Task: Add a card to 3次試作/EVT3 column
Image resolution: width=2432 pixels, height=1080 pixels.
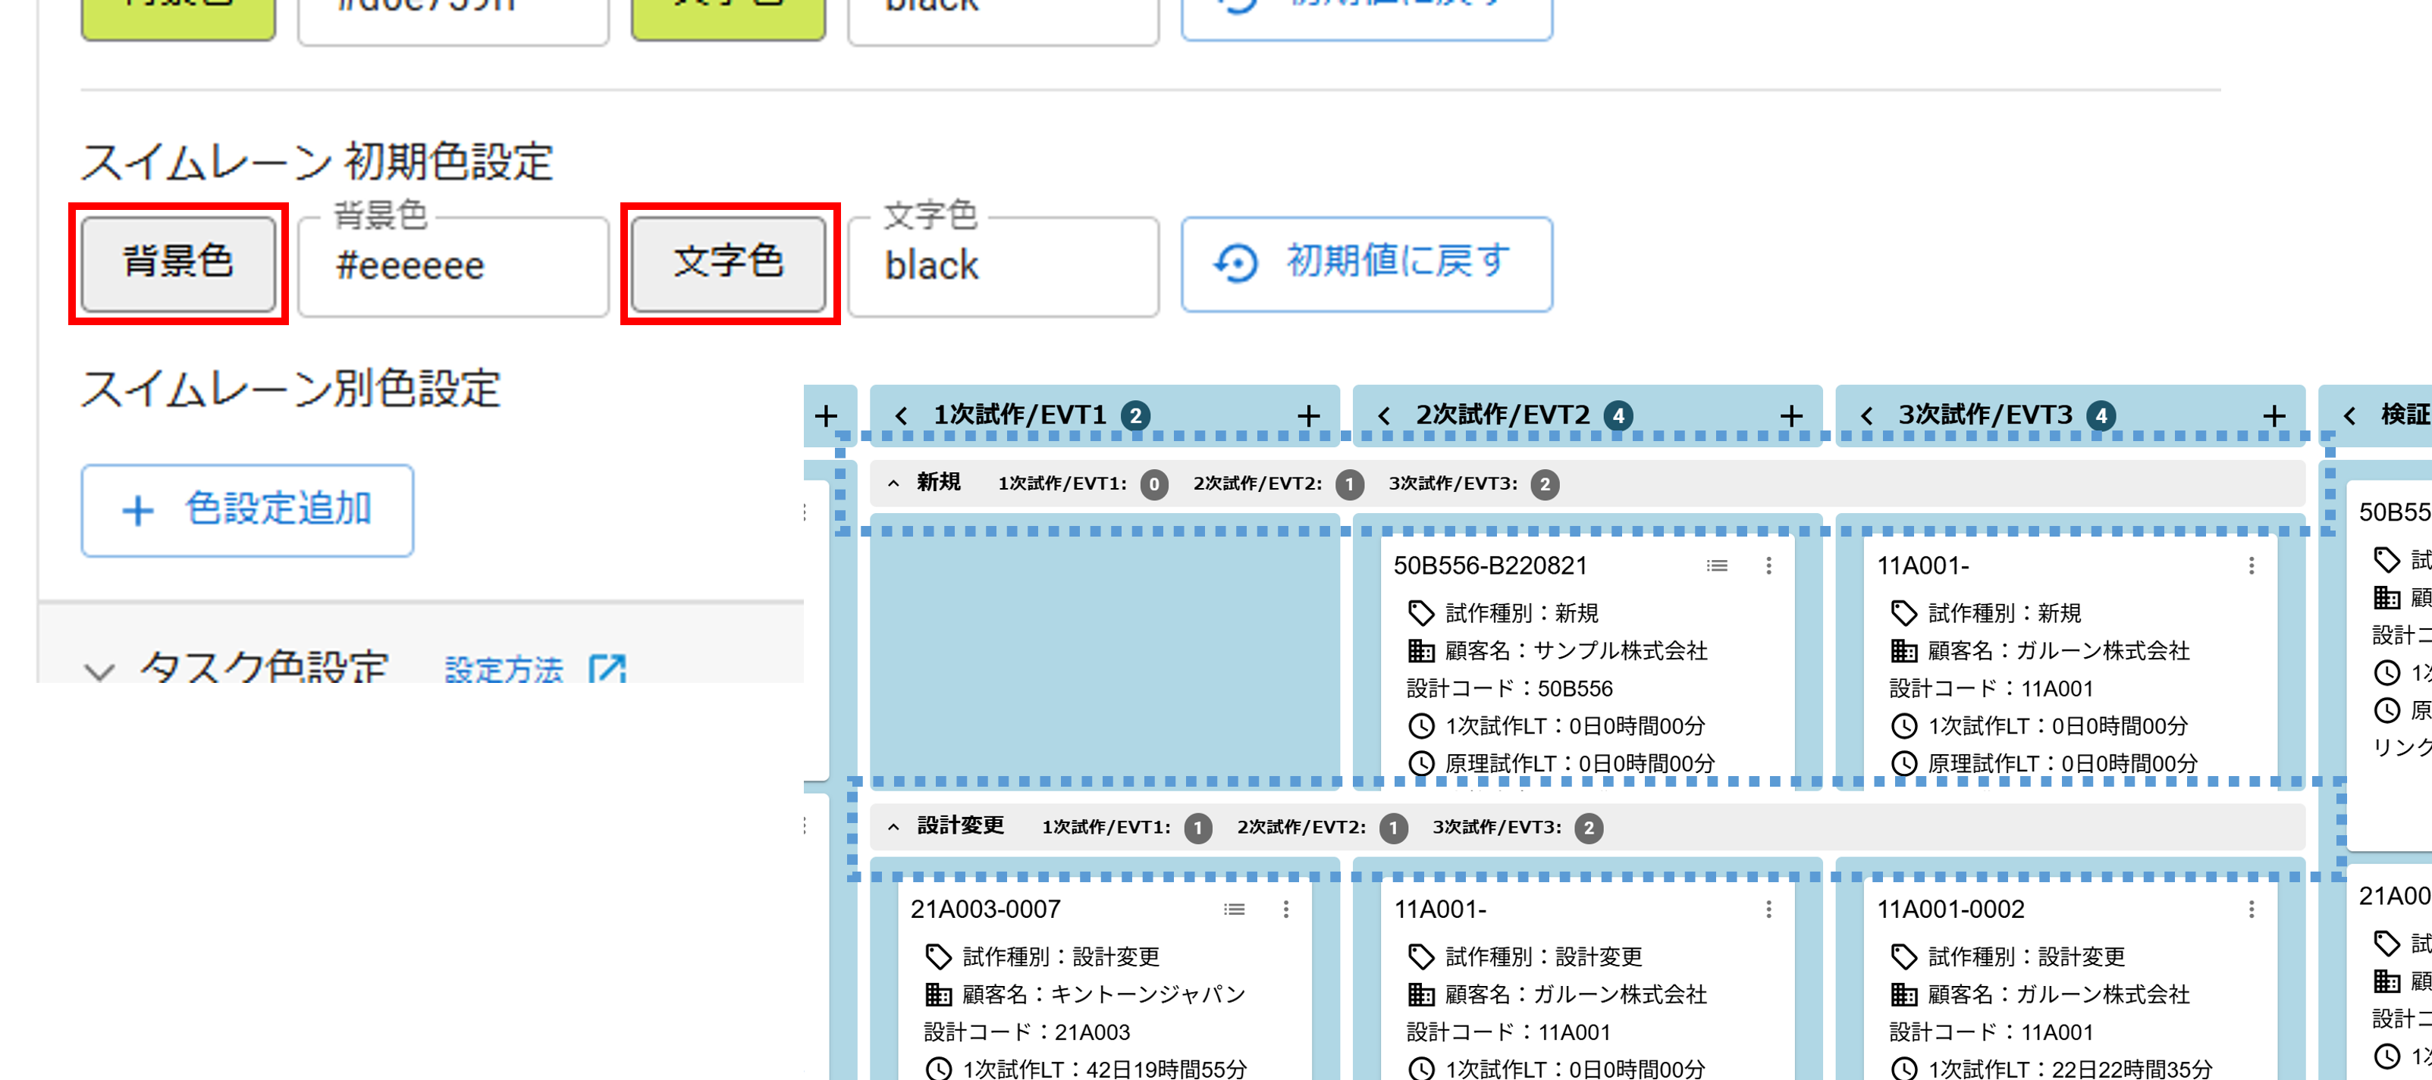Action: [2274, 416]
